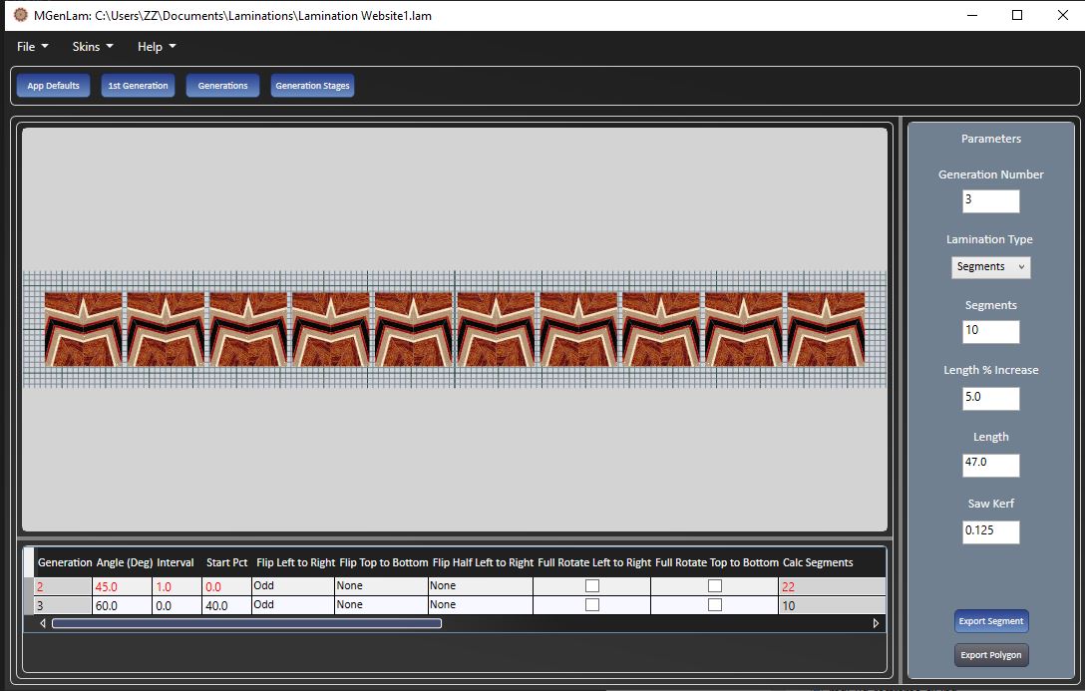This screenshot has width=1085, height=691.
Task: Click the table's horizontal scrollbar thumb
Action: pos(246,623)
